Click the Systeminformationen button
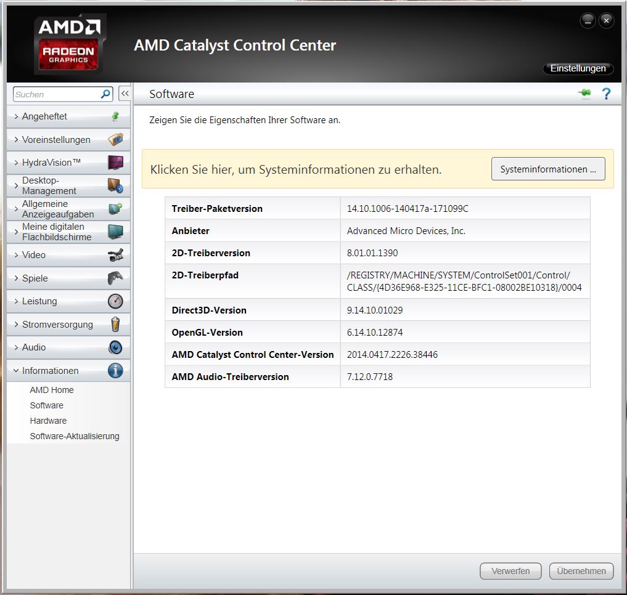Viewport: 627px width, 595px height. pyautogui.click(x=548, y=169)
